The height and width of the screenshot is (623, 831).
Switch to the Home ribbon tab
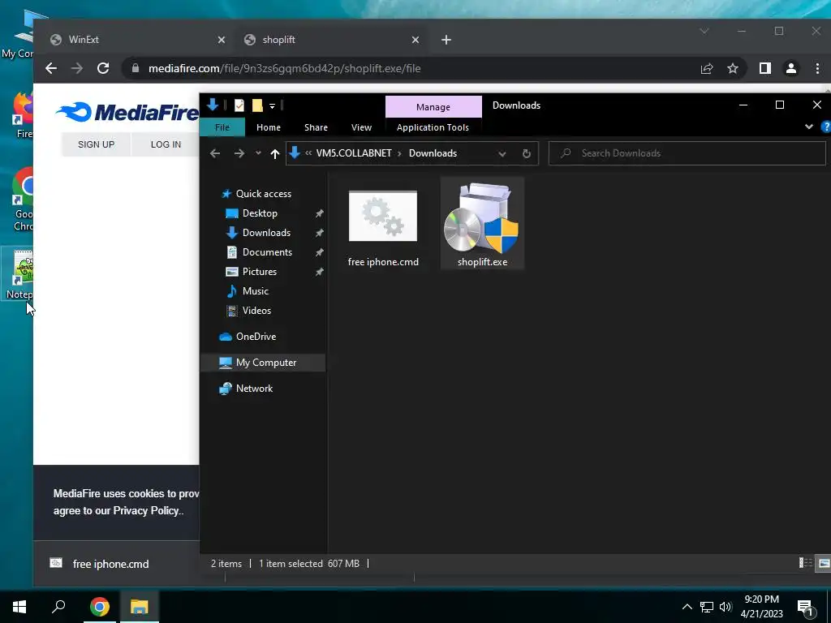(268, 127)
